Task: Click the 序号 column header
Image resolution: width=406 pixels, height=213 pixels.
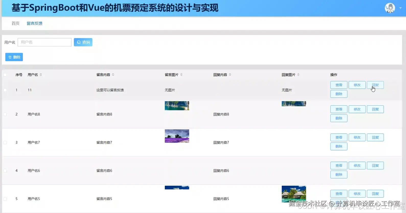Action: [19, 75]
